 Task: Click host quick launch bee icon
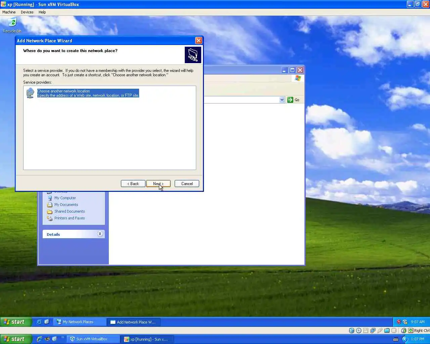(47, 339)
